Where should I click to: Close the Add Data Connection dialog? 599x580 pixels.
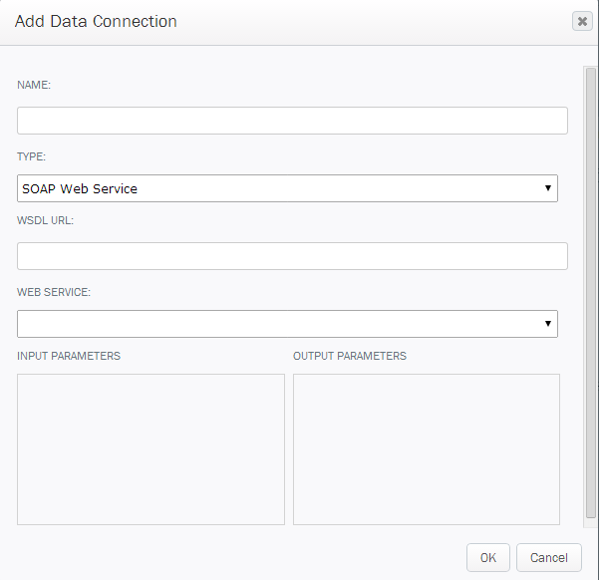[x=582, y=21]
